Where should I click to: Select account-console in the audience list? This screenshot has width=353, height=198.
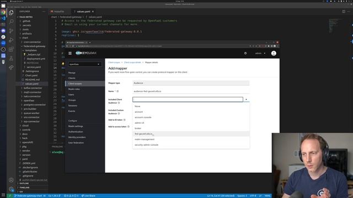191,117
